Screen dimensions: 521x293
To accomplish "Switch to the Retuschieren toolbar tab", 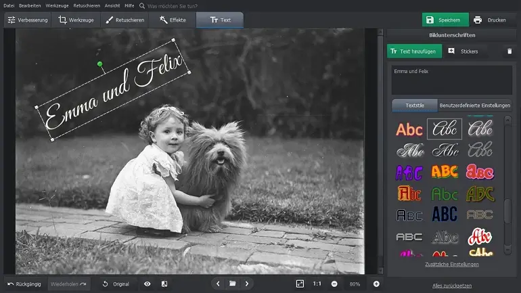I will (x=124, y=20).
